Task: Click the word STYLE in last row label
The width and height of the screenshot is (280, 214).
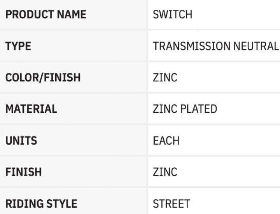Action: point(62,204)
